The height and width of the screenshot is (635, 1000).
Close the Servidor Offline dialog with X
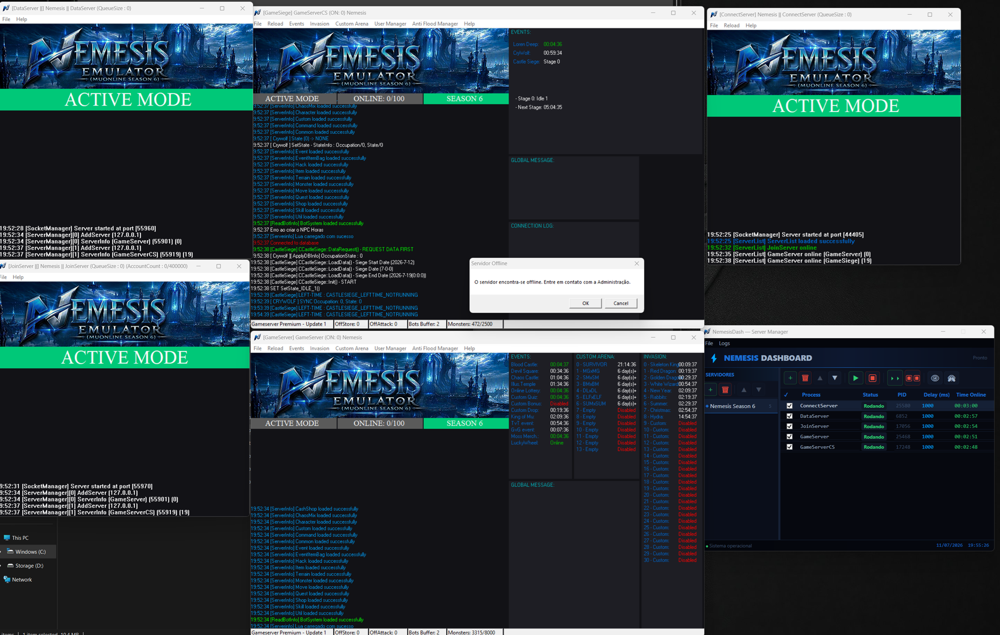click(637, 263)
